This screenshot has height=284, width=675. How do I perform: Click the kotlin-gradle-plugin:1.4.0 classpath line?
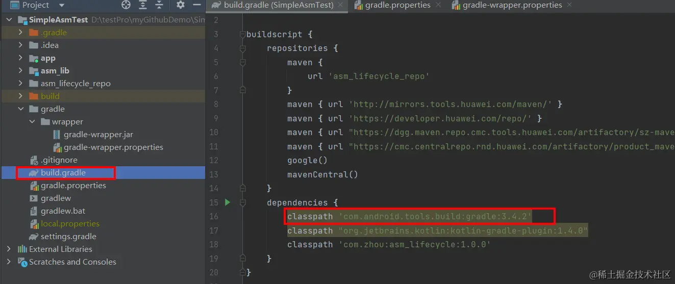[438, 231]
